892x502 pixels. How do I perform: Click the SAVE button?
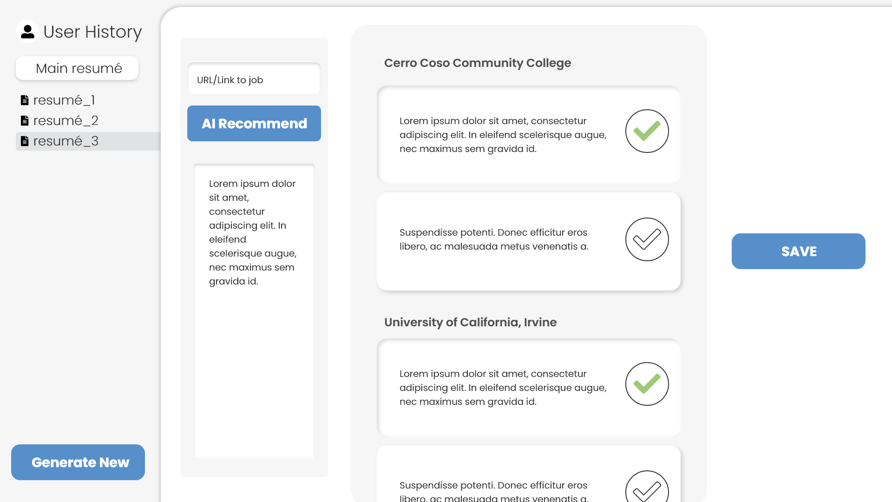798,251
